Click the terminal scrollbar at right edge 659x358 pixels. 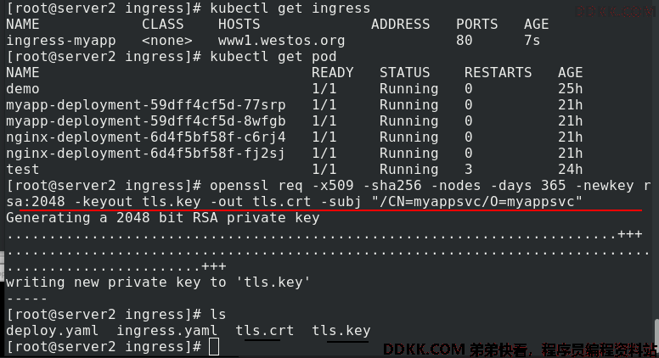(x=656, y=333)
